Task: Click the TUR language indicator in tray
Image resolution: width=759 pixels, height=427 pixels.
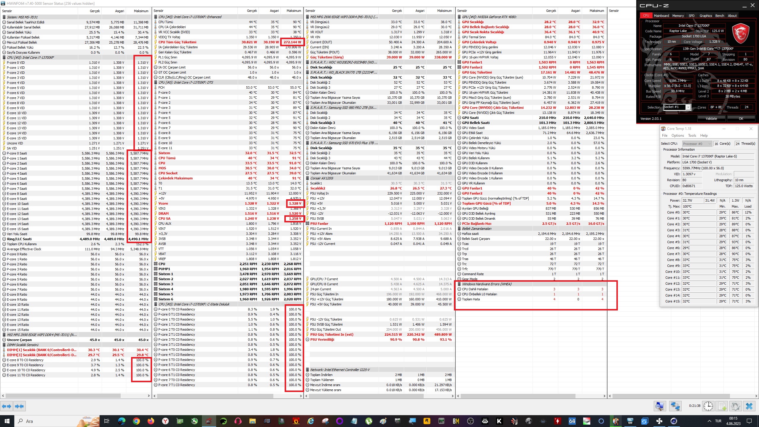Action: pyautogui.click(x=718, y=421)
